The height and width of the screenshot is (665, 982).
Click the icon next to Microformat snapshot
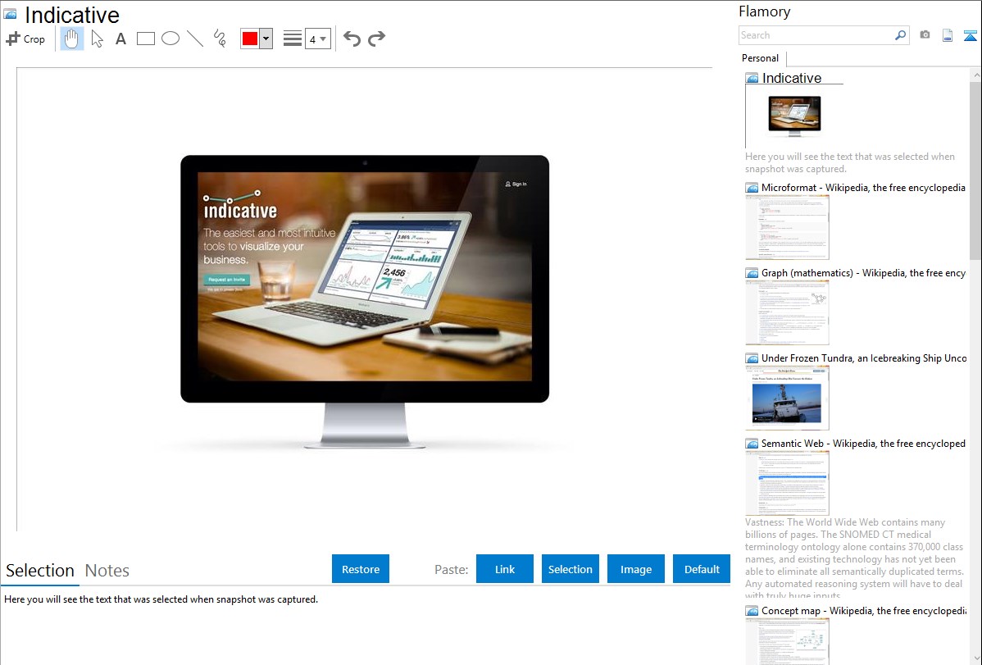point(752,188)
